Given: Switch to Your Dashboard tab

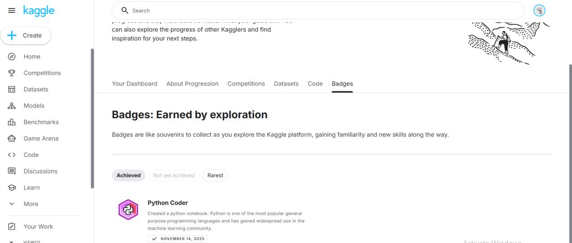Looking at the screenshot, I should pyautogui.click(x=135, y=83).
